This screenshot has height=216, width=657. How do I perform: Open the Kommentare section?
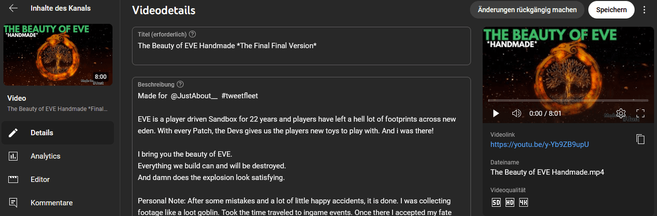pyautogui.click(x=51, y=203)
